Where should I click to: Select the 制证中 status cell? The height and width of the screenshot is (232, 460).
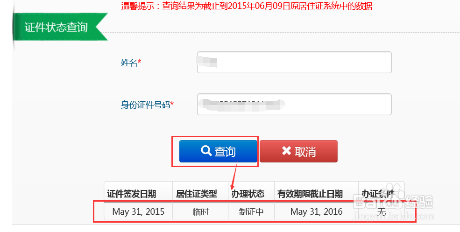click(x=251, y=211)
